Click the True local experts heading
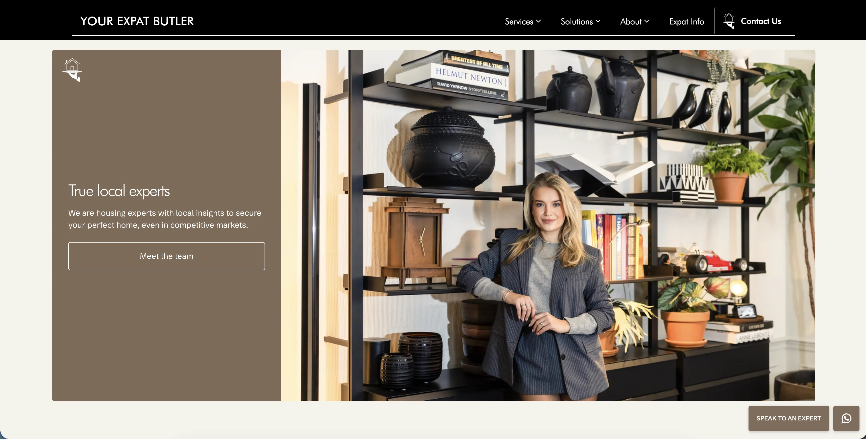This screenshot has height=439, width=866. [119, 191]
